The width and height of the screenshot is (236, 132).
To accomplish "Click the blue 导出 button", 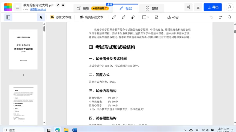I will (x=213, y=7).
